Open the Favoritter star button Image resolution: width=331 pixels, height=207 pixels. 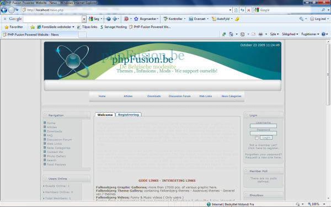(x=14, y=27)
